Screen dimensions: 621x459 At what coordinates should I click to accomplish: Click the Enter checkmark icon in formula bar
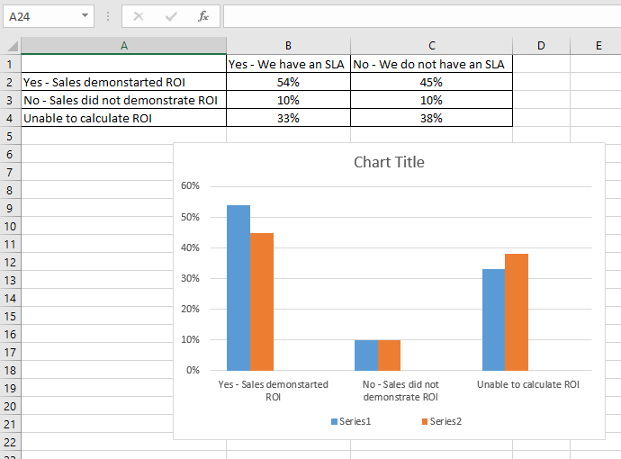point(171,16)
